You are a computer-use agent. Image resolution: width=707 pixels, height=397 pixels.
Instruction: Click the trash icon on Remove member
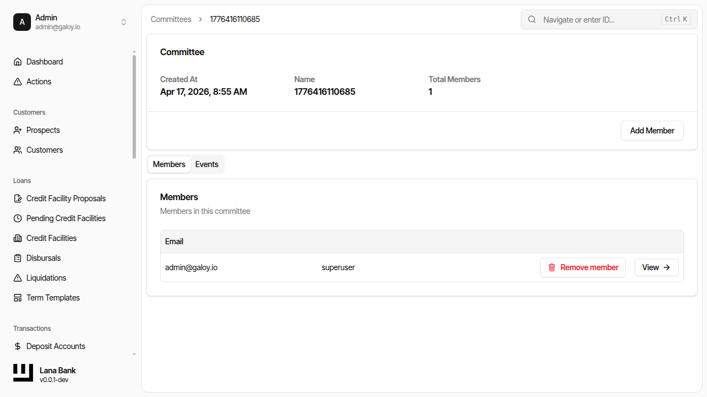tap(552, 267)
